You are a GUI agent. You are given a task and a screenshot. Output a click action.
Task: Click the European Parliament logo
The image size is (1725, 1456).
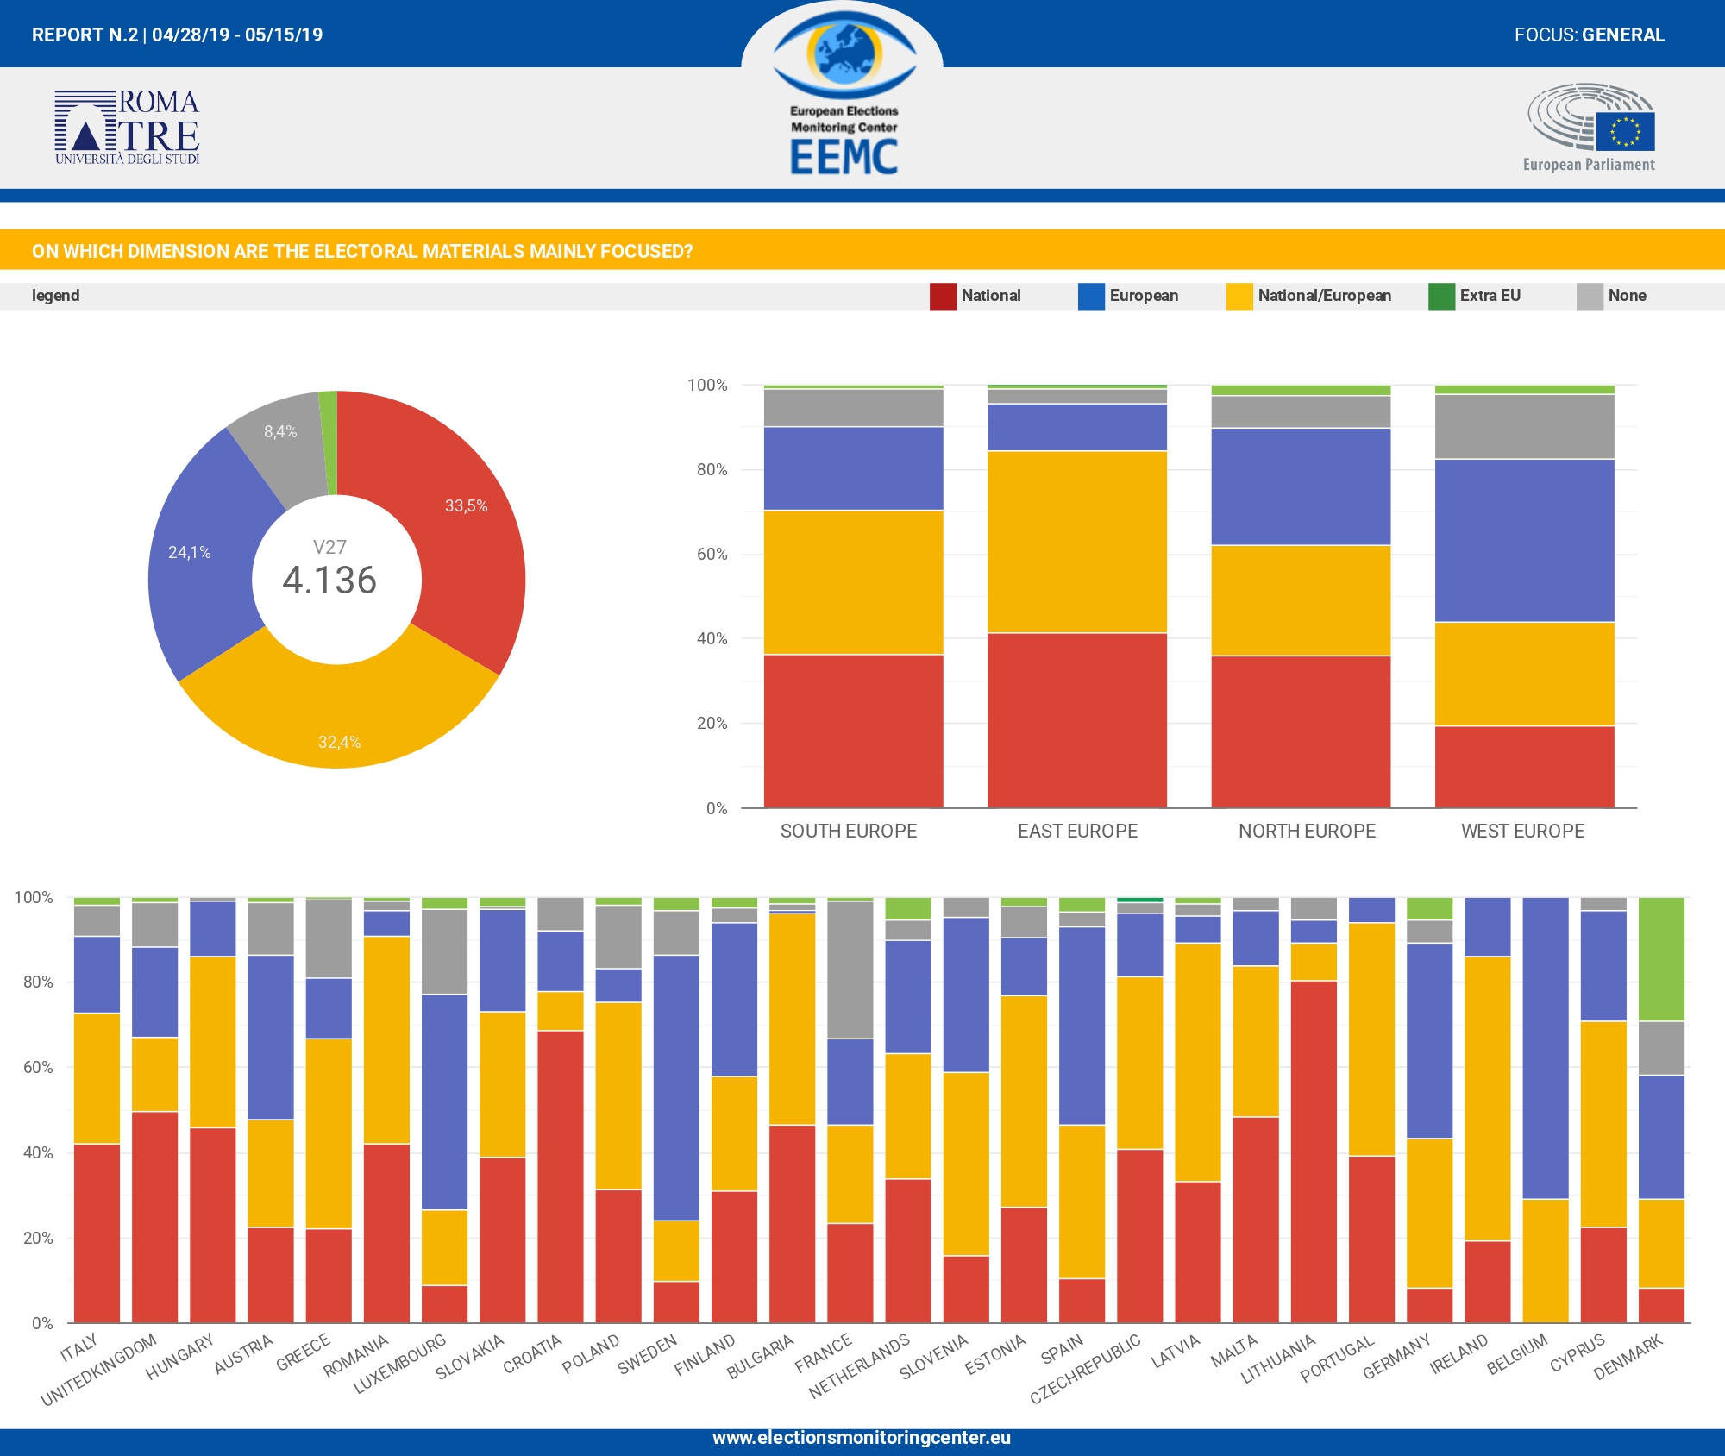(1590, 128)
